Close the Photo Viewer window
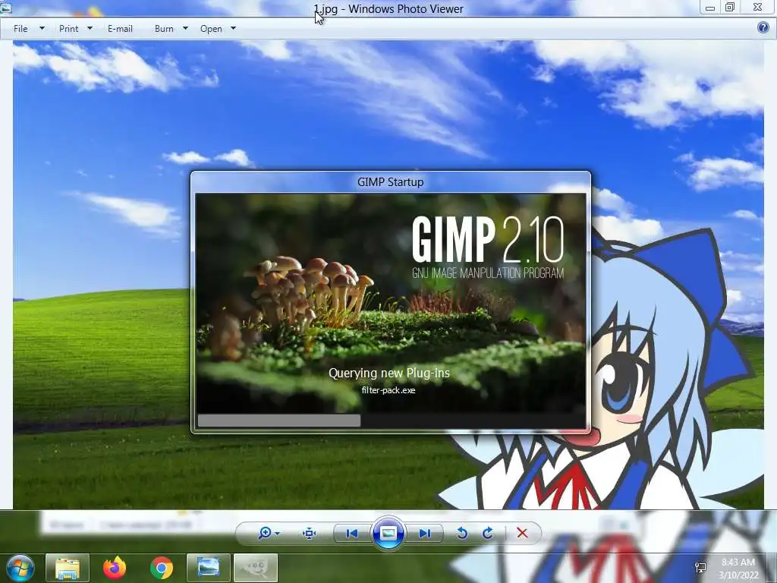 click(x=757, y=8)
